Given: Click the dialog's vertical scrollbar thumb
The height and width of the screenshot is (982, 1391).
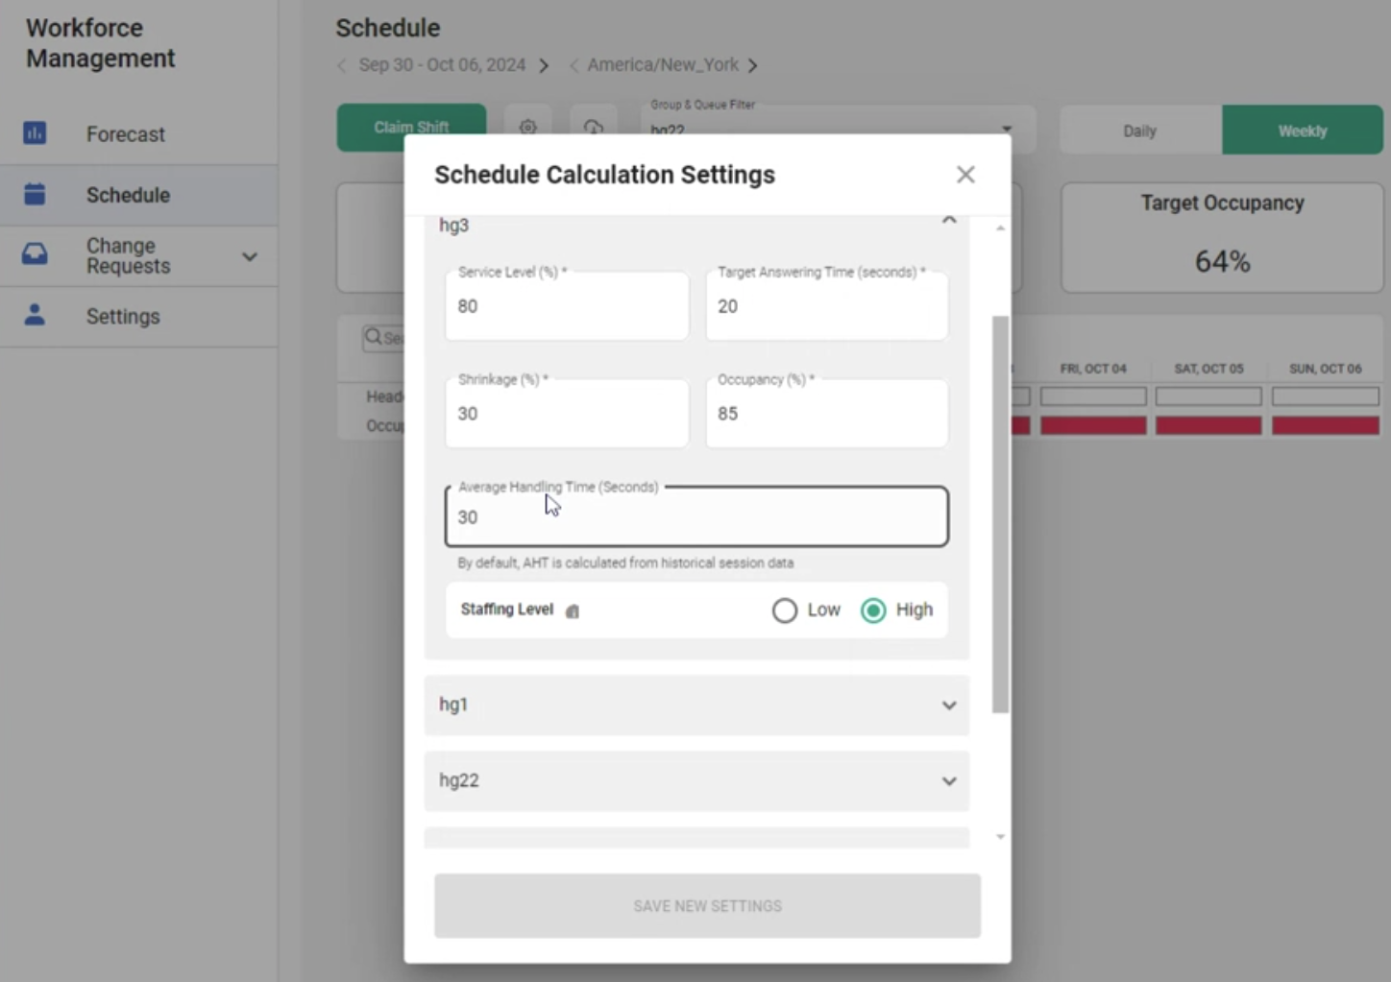Looking at the screenshot, I should [x=1000, y=514].
